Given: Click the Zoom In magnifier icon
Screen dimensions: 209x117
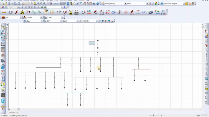Looking at the screenshot, I should tap(39, 4).
